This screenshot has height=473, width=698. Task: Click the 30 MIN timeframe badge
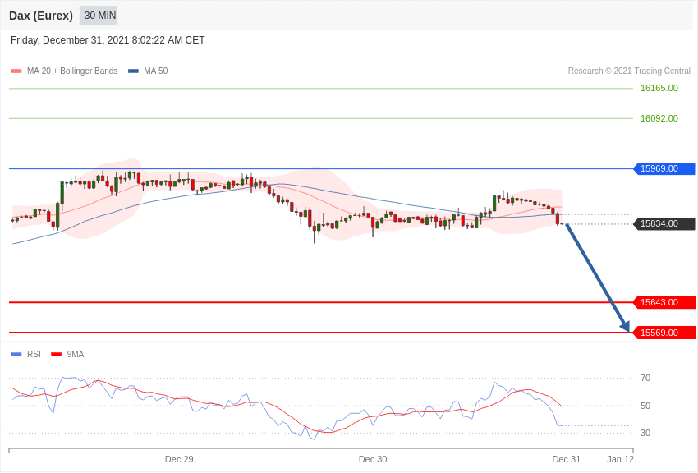coord(99,16)
